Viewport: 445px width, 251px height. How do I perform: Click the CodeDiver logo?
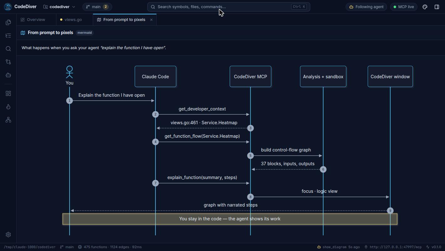click(x=8, y=7)
